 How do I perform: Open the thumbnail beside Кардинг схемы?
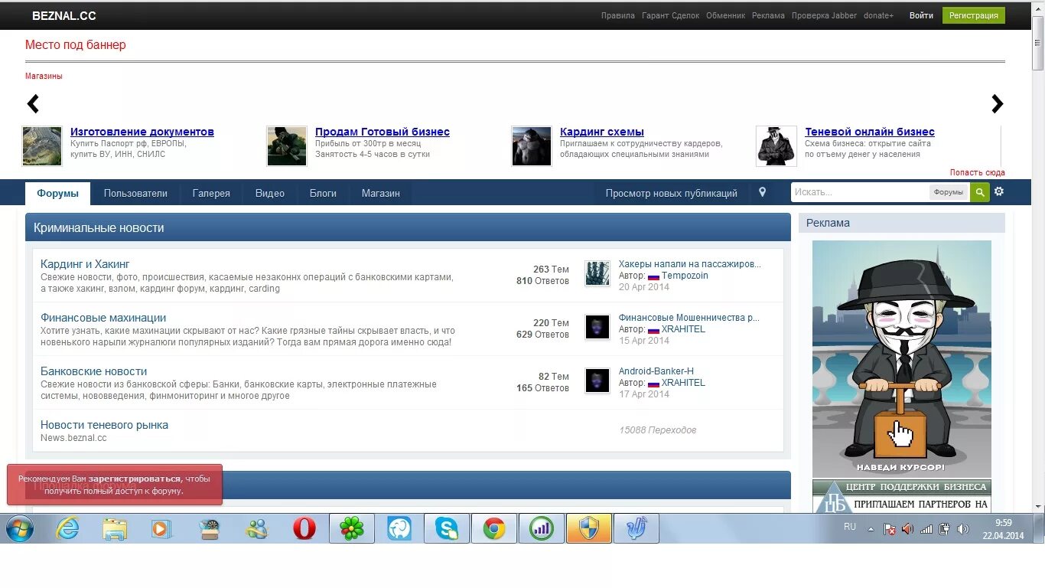[532, 146]
